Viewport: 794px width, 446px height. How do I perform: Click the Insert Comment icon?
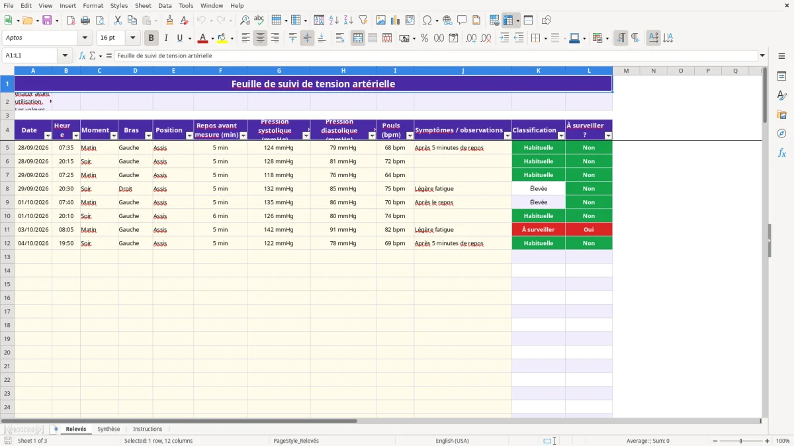[x=462, y=20]
